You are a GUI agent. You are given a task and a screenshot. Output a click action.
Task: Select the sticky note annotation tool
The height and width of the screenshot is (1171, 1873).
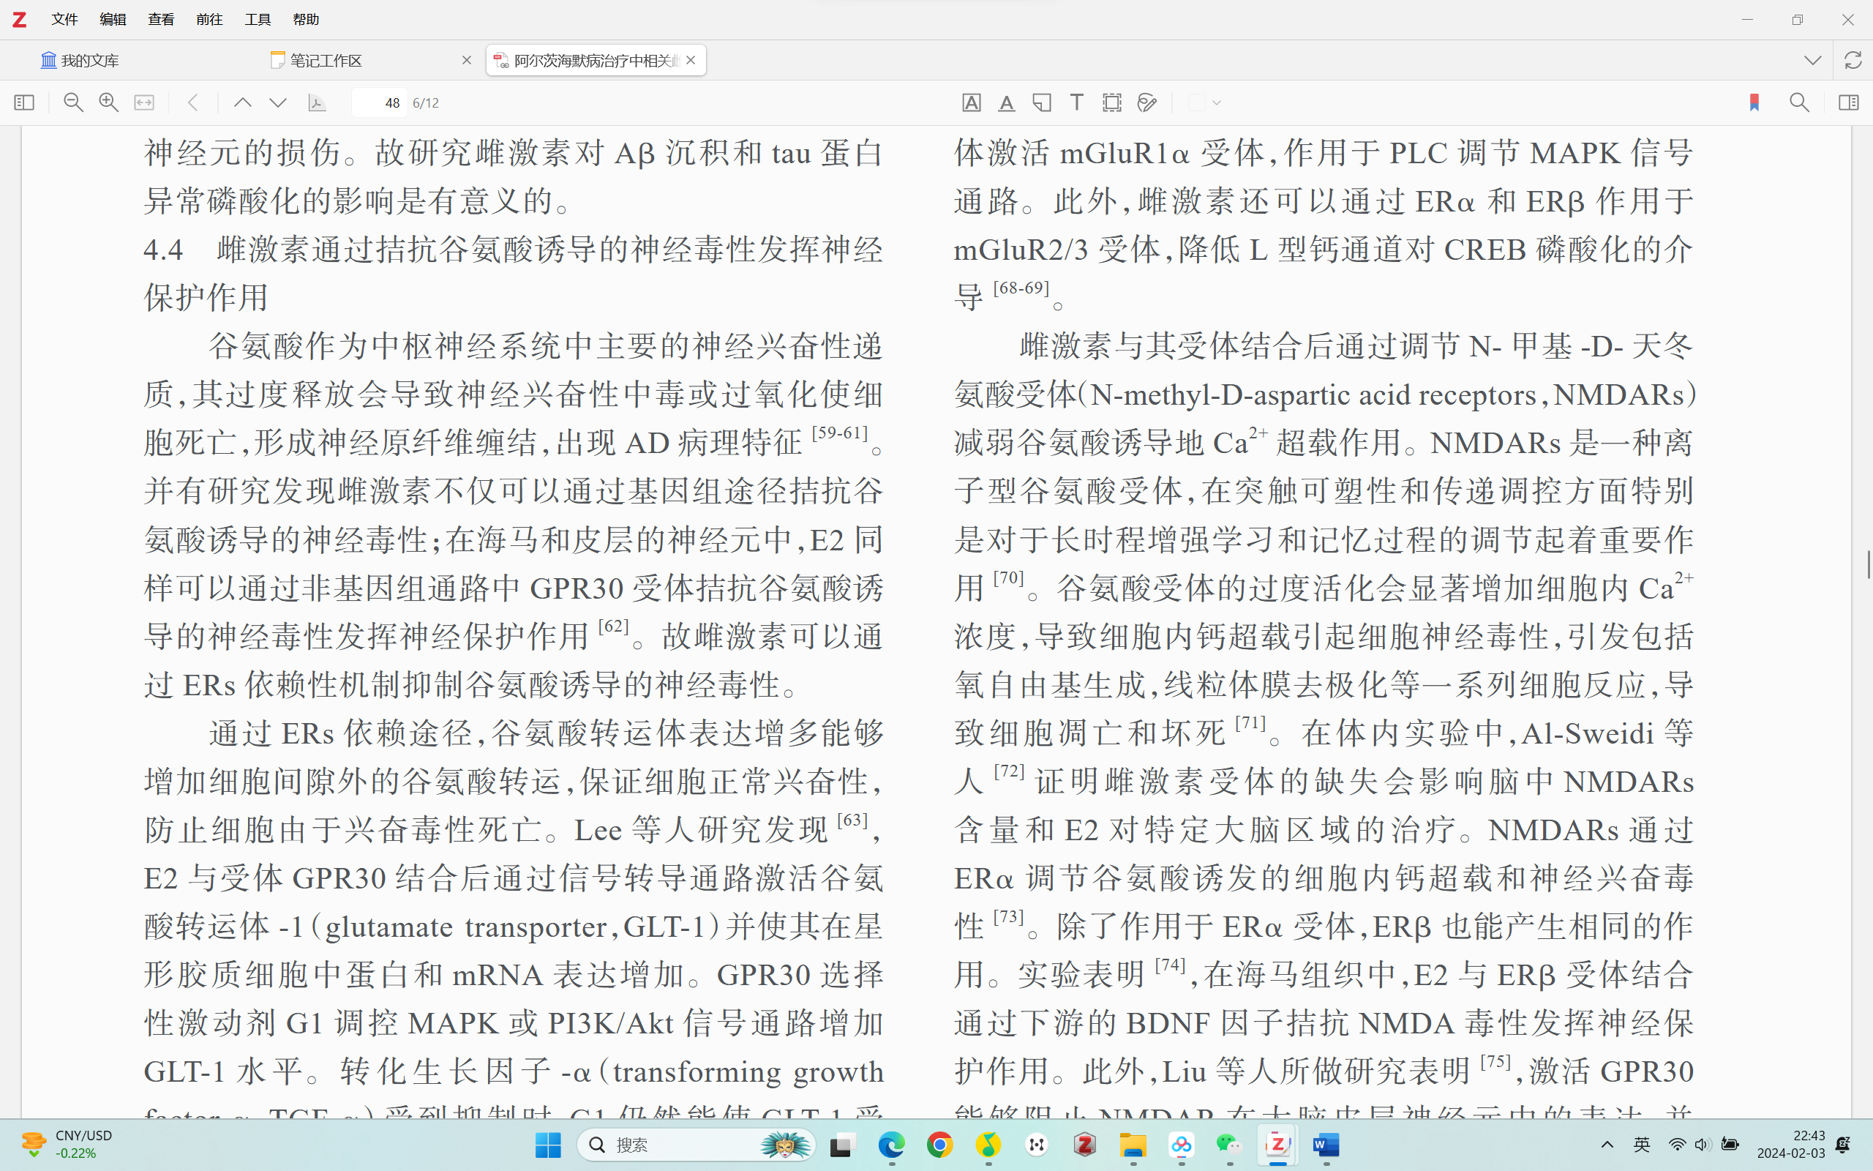[1042, 102]
